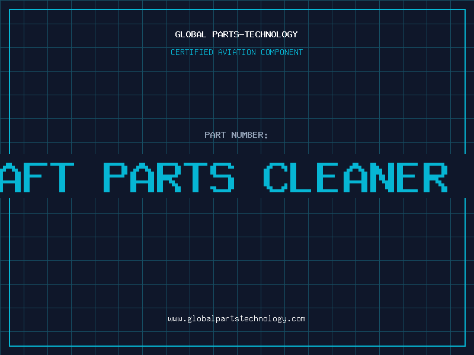Click the letter S ending banner PARTS

pyautogui.click(x=222, y=177)
